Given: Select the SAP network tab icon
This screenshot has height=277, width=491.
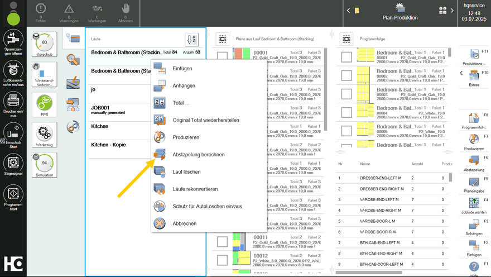Looking at the screenshot, I should coord(73,104).
